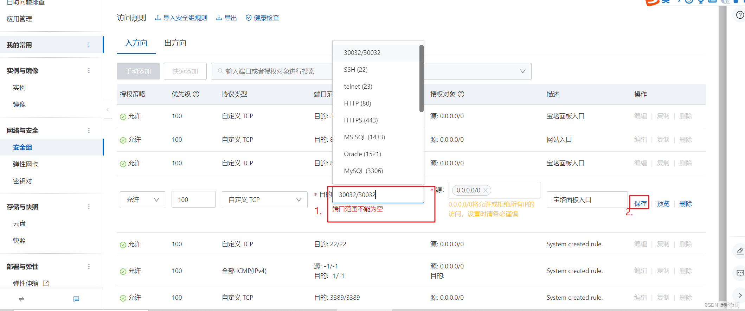Open the 自定义 TCP protocol type dropdown
This screenshot has height=311, width=745.
coord(265,199)
